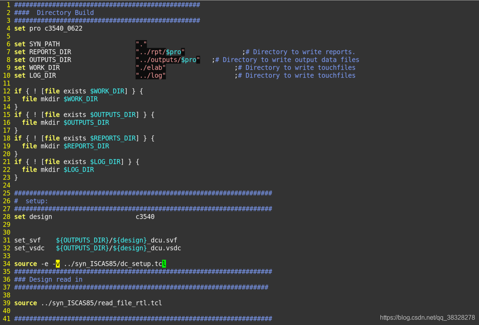
Task: Click "OUTPUTS_DIR" in its set statement
Action: (50, 60)
